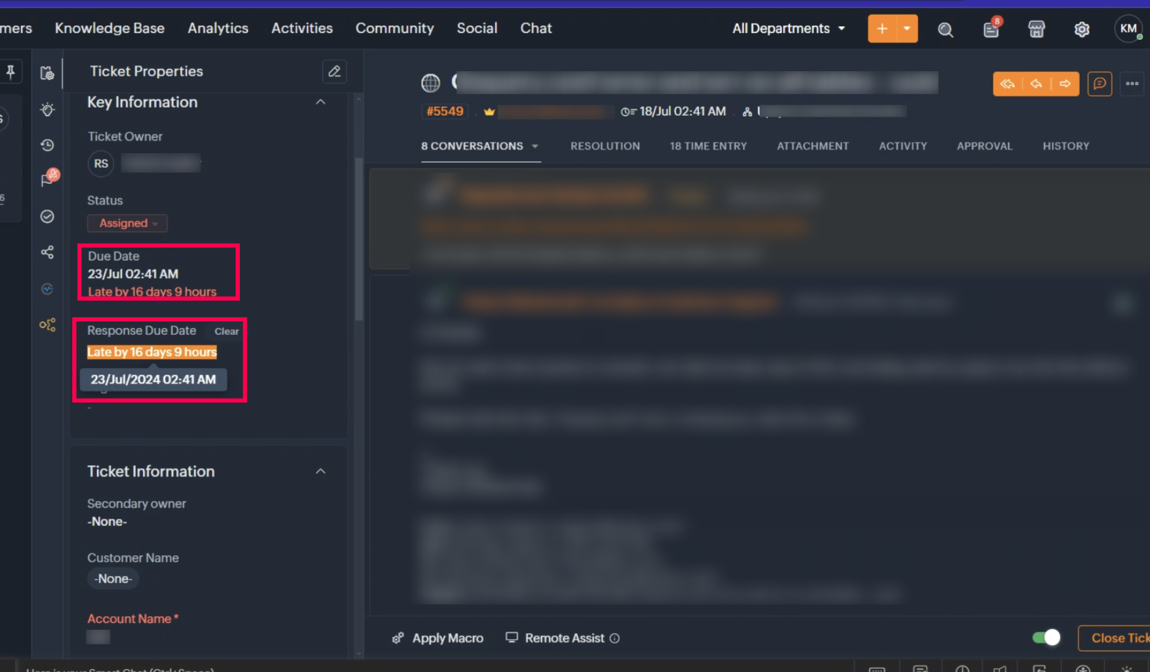1150x672 pixels.
Task: Click the comment bubble icon
Action: pyautogui.click(x=1099, y=84)
